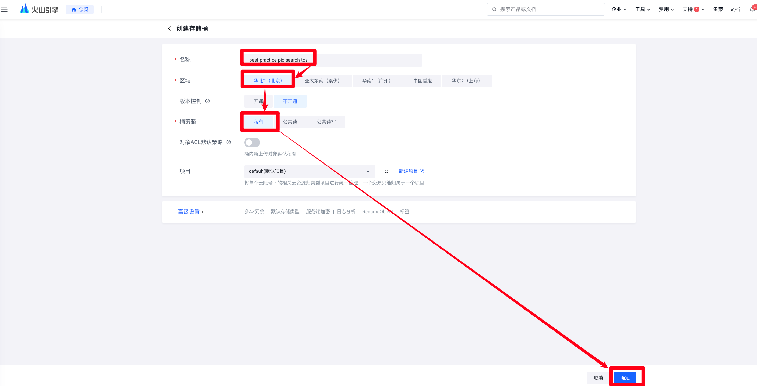The width and height of the screenshot is (757, 386).
Task: Set bucket policy to 私有
Action: pos(258,122)
